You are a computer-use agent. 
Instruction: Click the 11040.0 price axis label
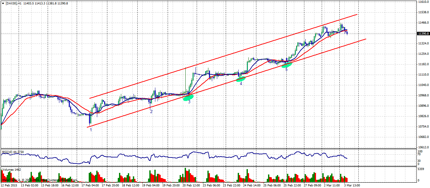click(423, 85)
